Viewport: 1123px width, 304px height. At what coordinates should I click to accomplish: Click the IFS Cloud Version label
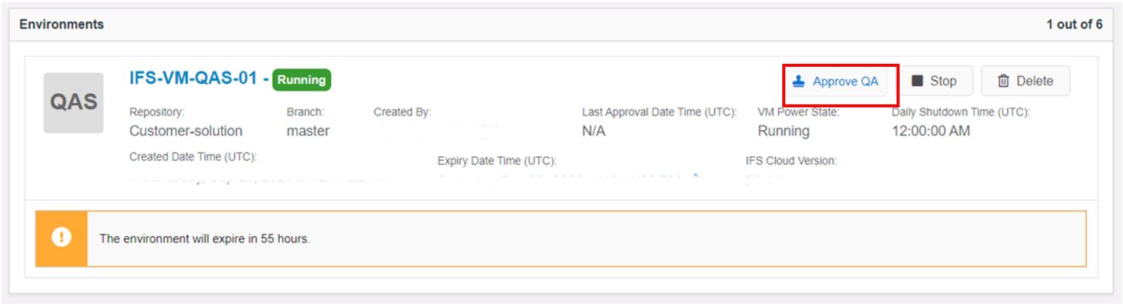coord(791,161)
